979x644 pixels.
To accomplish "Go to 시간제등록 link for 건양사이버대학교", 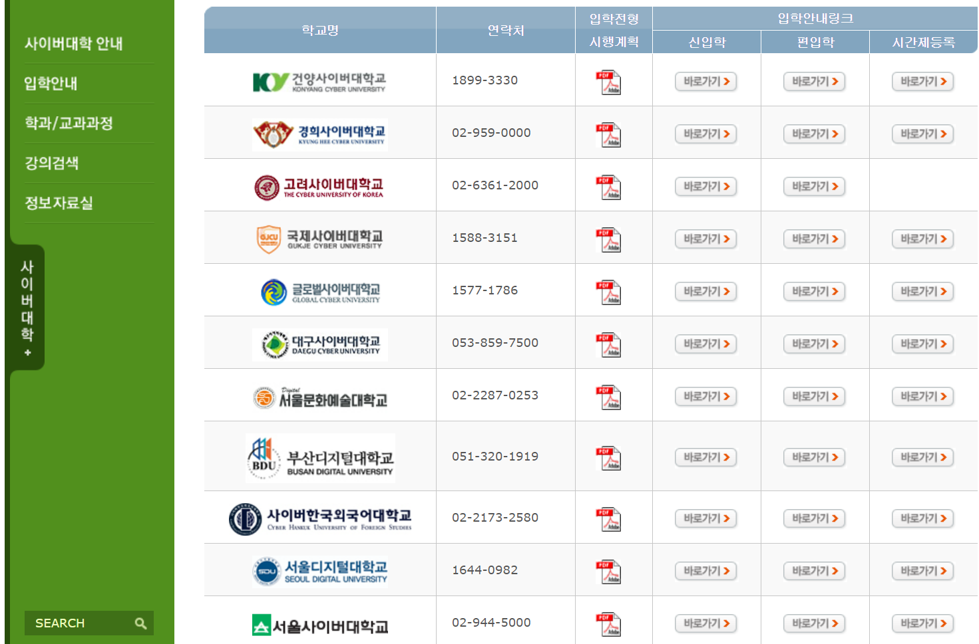I will [x=923, y=81].
